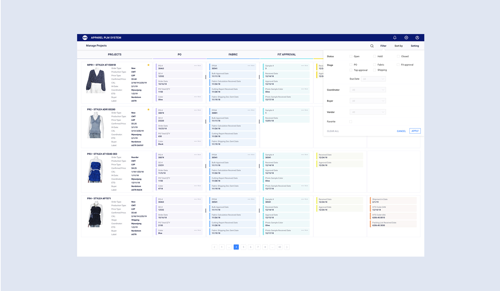The width and height of the screenshot is (500, 291).
Task: Go to the previous page arrow
Action: [215, 247]
